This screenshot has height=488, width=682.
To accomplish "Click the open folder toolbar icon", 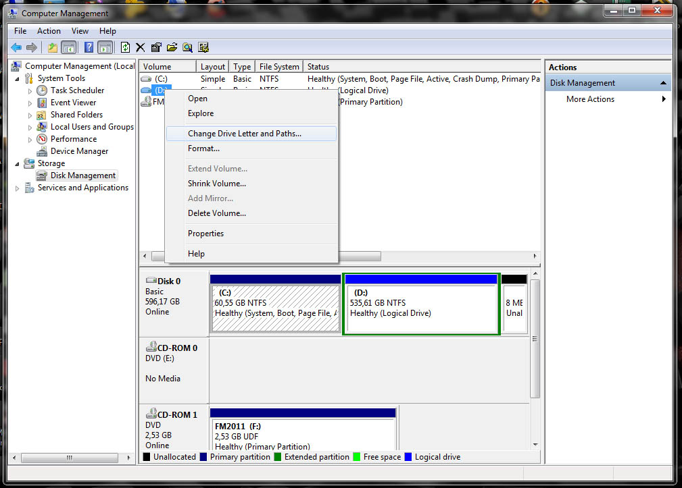I will coord(172,47).
